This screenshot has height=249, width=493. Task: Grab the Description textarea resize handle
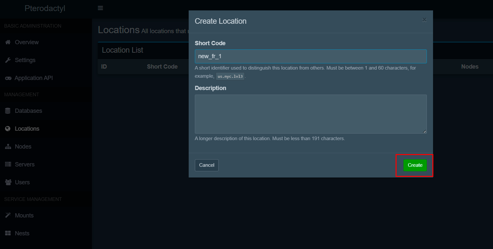[425, 132]
